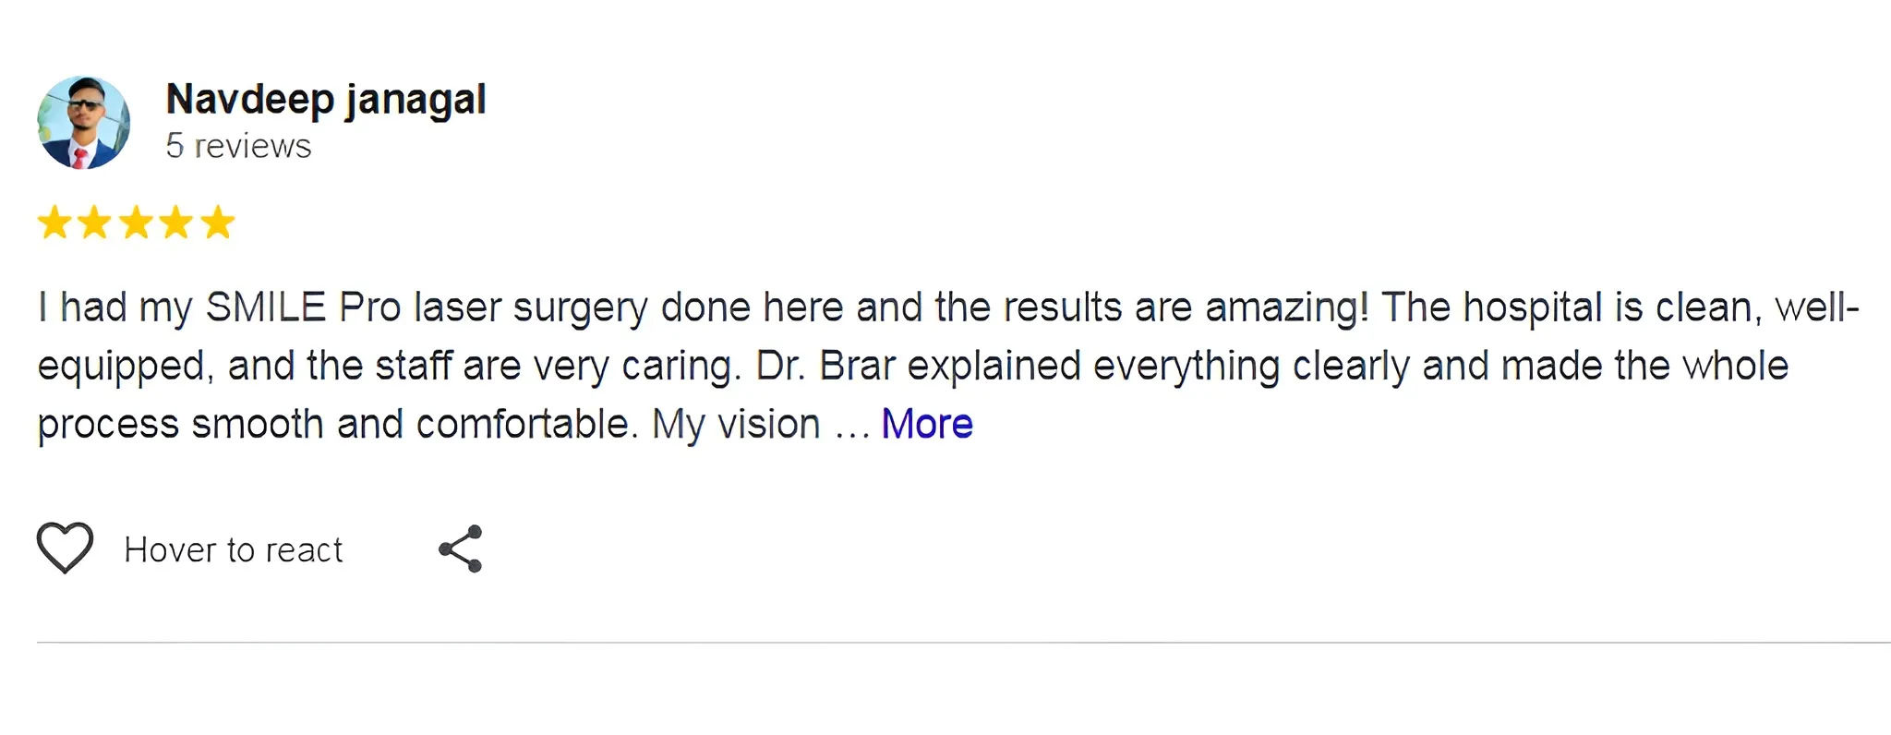The image size is (1891, 735).
Task: Click the last star in the rating
Action: click(218, 222)
